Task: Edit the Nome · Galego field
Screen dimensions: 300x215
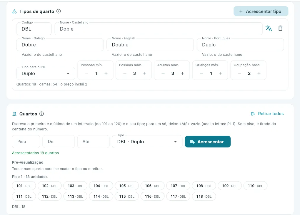Action: tap(60, 45)
